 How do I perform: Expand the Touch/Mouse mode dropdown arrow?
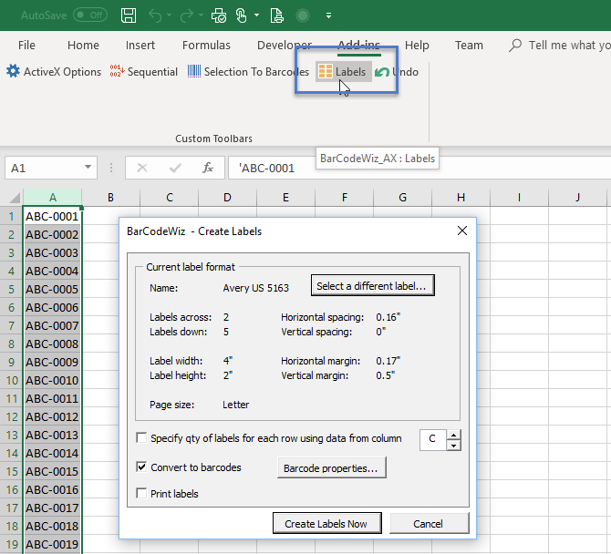[x=257, y=15]
